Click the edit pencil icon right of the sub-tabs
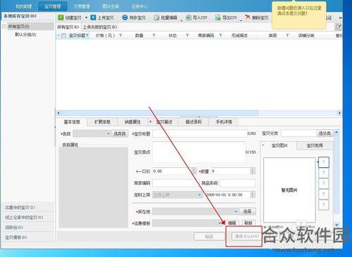This screenshot has width=352, height=257. click(x=338, y=27)
